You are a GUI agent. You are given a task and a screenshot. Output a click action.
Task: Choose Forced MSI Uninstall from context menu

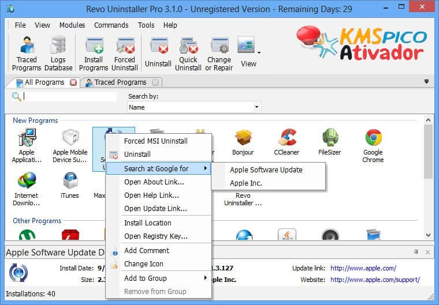pos(158,141)
